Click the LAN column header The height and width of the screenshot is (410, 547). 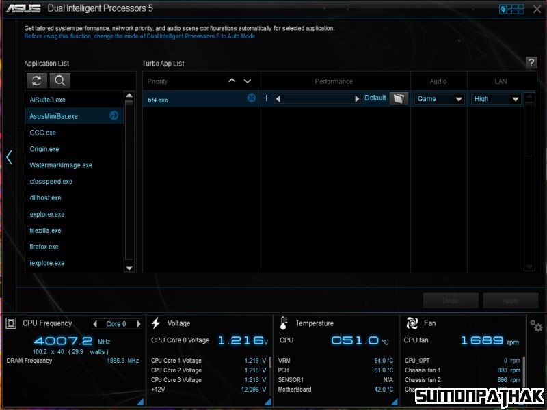click(x=501, y=81)
